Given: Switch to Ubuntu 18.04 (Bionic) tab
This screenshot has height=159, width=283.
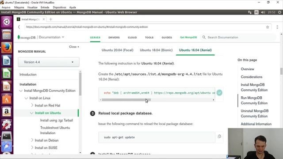Looking at the screenshot, I should (156, 50).
